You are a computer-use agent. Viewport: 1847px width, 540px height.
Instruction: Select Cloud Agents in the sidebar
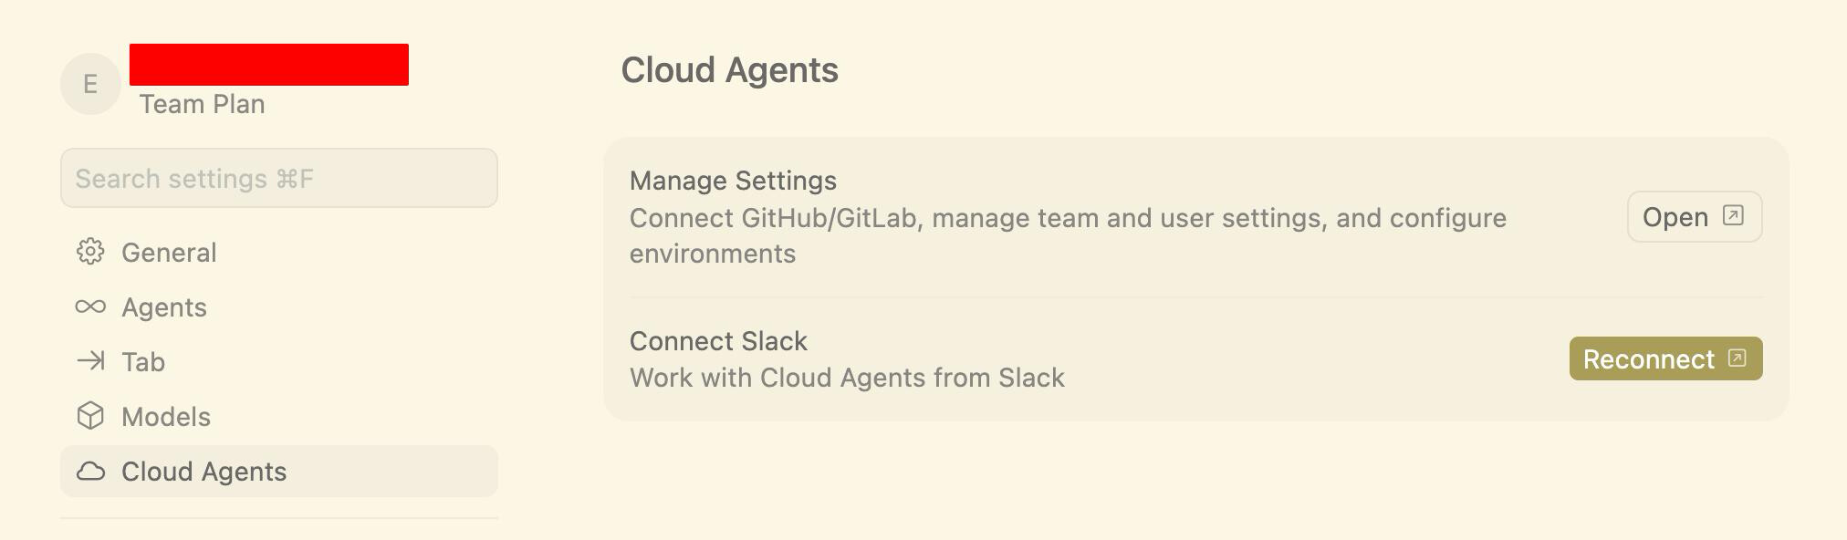coord(279,472)
